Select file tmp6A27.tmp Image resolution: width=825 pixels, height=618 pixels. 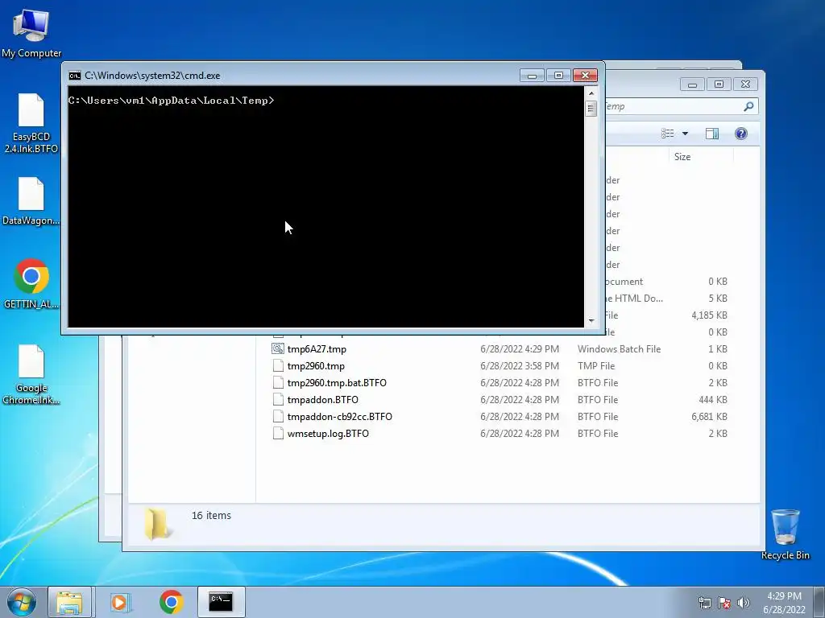tap(317, 349)
